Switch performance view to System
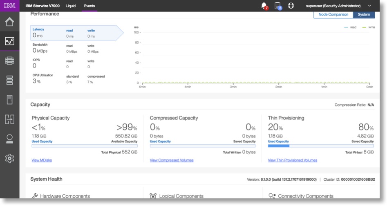387x206 pixels. pos(364,15)
